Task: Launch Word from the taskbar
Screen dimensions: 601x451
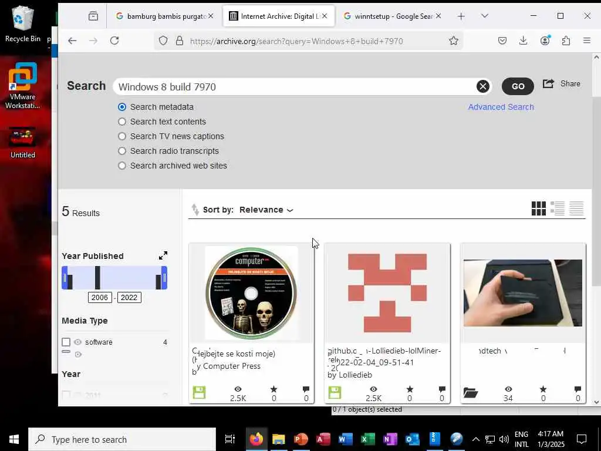Action: click(345, 439)
